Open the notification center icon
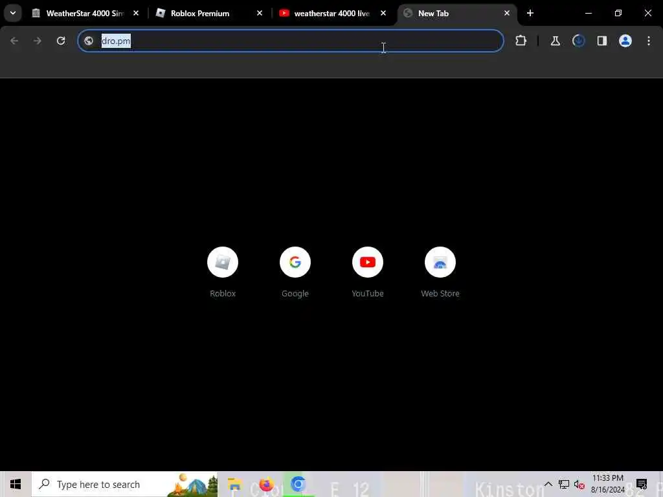Image resolution: width=663 pixels, height=497 pixels. (642, 484)
